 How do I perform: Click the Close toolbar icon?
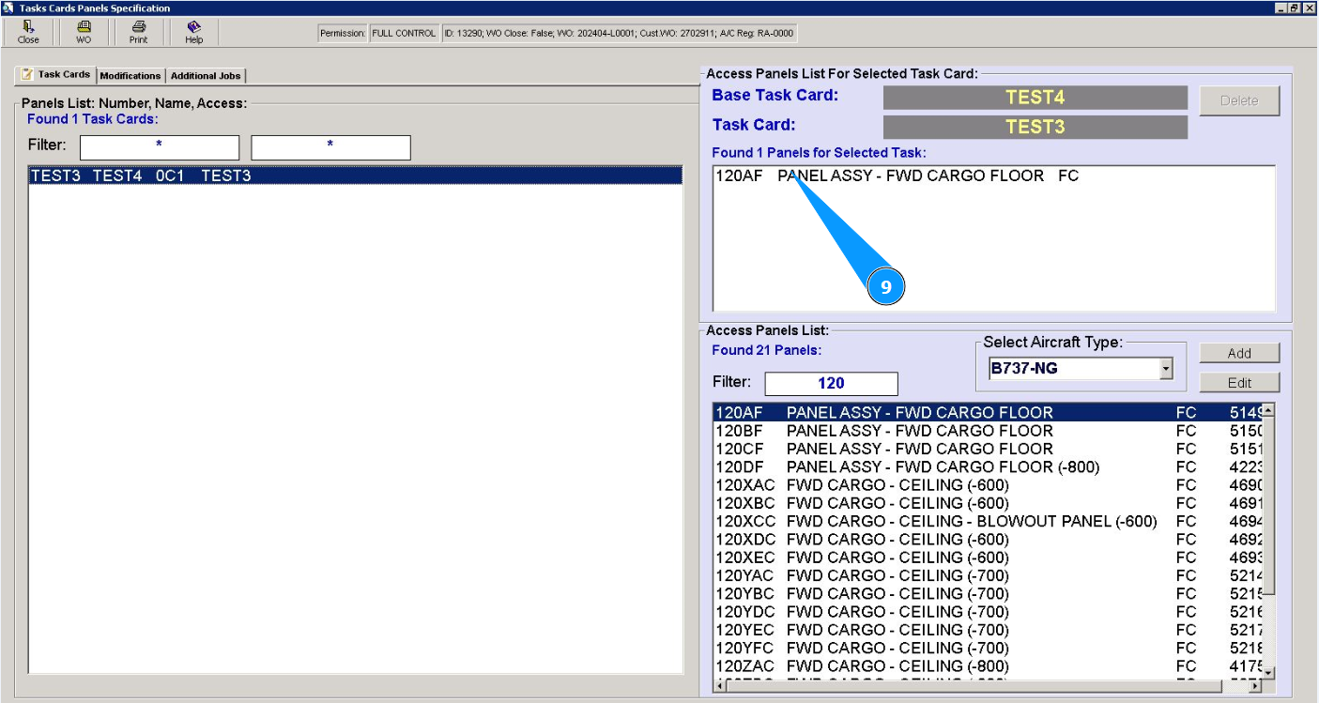28,32
